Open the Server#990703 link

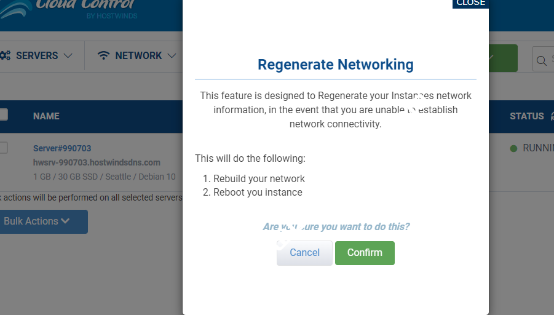click(62, 148)
